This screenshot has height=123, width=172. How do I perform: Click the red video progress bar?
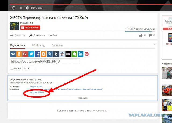tap(91, 4)
